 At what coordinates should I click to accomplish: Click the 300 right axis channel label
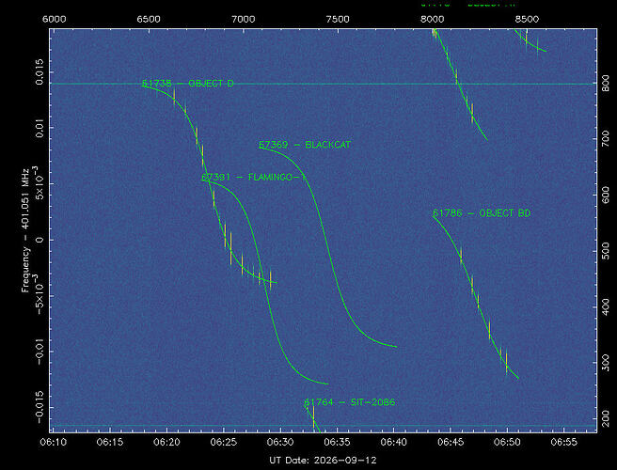tap(606, 363)
